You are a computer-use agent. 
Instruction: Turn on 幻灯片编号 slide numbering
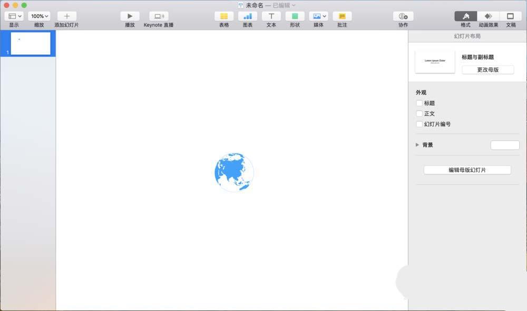[419, 124]
